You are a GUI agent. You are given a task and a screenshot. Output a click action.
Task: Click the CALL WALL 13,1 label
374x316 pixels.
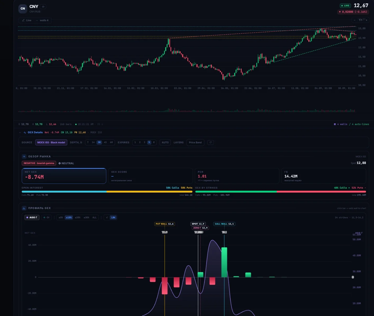click(224, 224)
